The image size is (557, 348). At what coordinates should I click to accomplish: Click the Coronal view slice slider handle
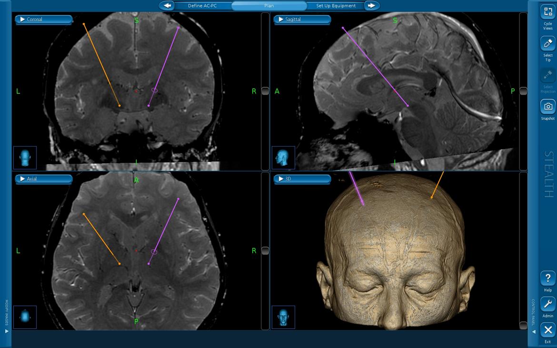coord(265,91)
